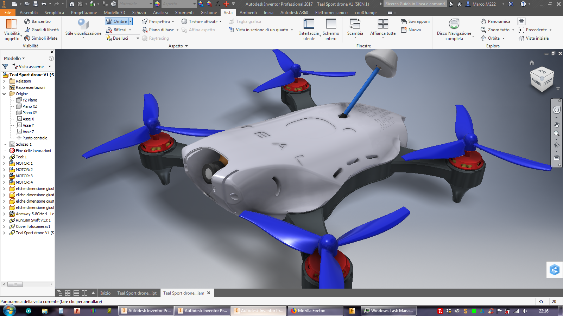Click the FRONTE face of ViewCube
This screenshot has width=563, height=316.
536,82
